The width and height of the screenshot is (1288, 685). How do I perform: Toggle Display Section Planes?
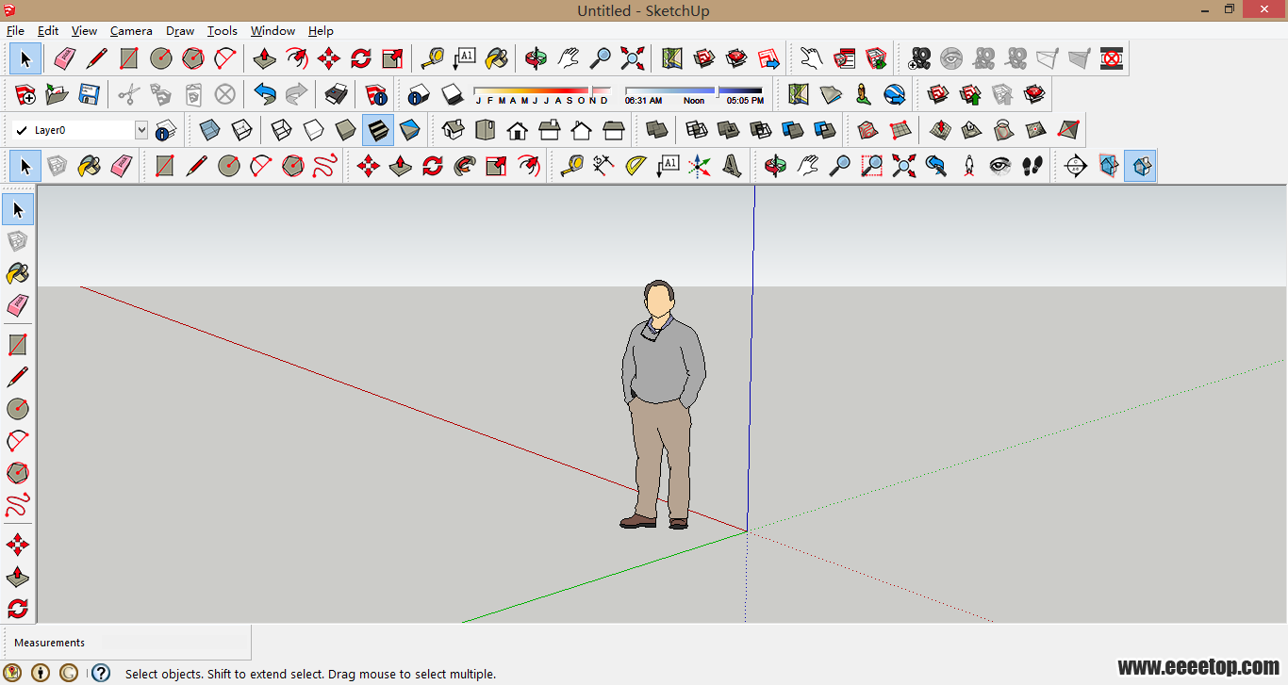point(1108,167)
